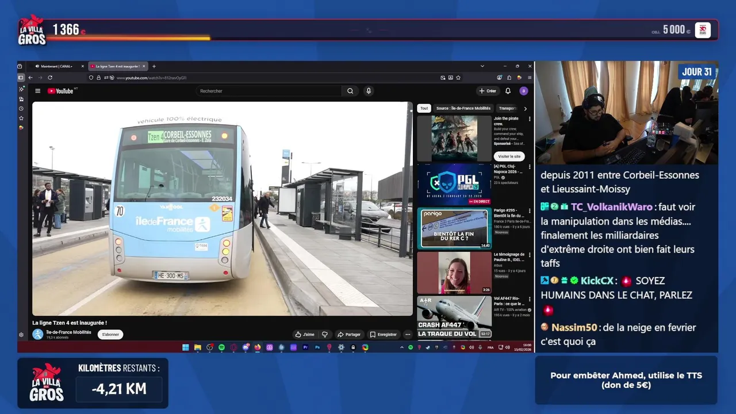
Task: Dislike the Tzen 4 video
Action: click(325, 334)
